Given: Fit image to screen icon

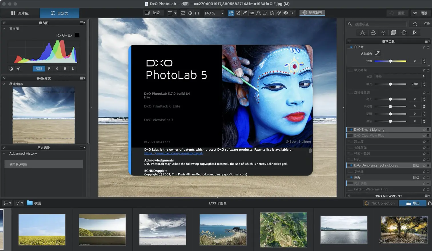Looking at the screenshot, I should coord(183,13).
